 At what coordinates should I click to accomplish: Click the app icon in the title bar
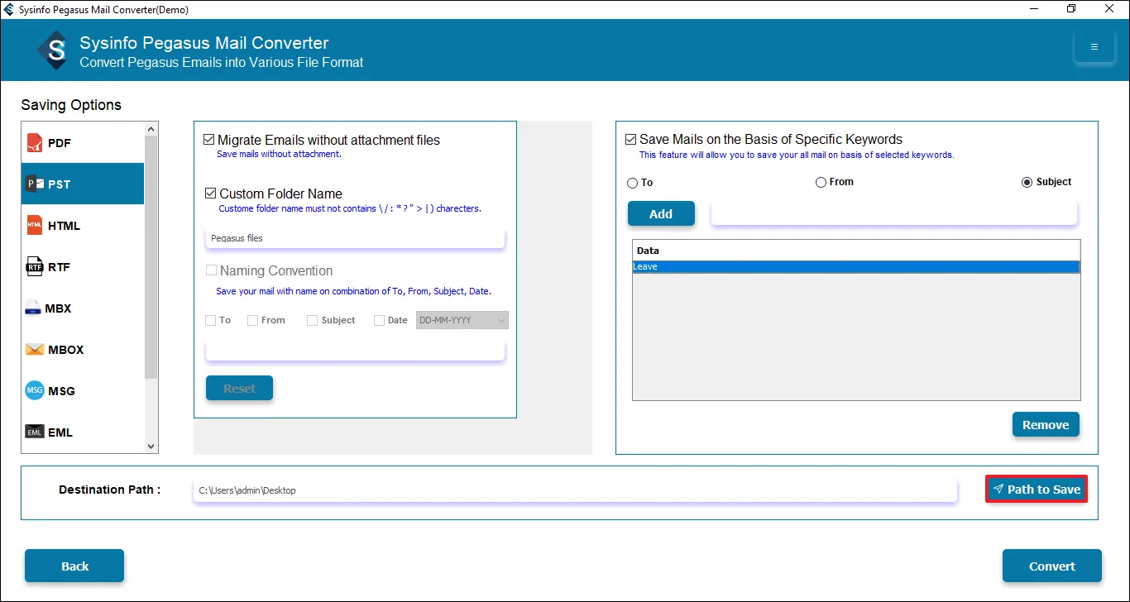9,9
